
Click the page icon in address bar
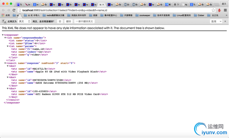coord(20,10)
